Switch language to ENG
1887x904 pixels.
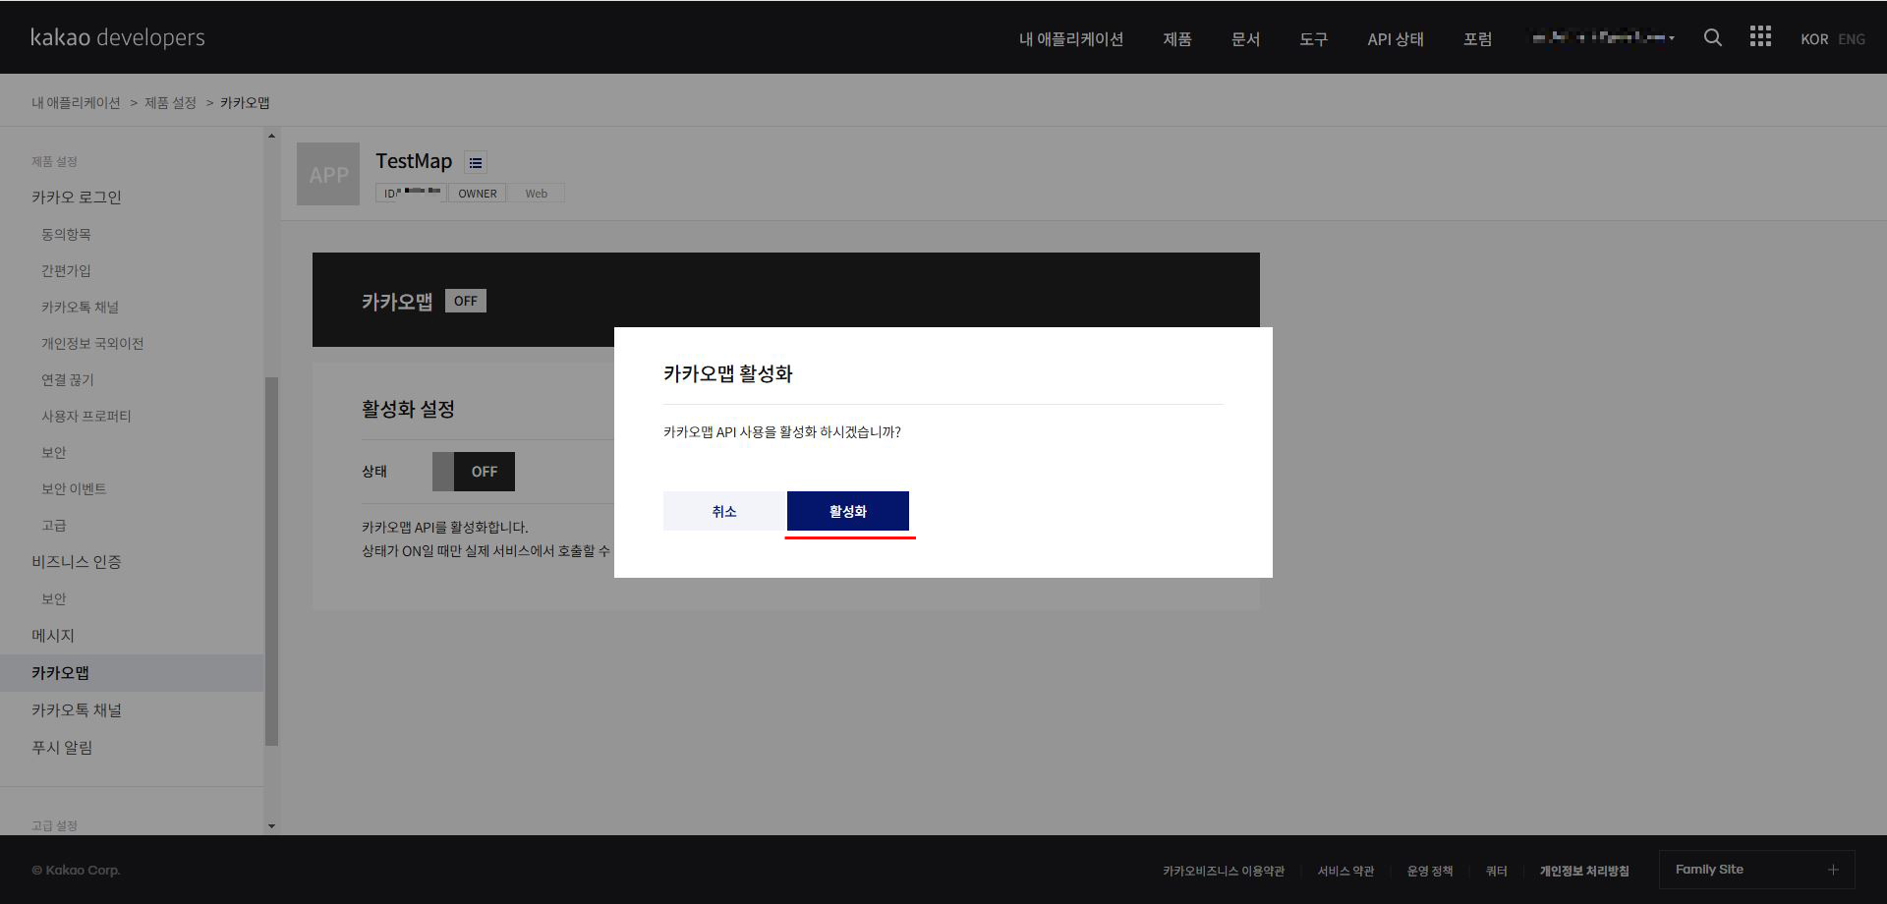pos(1852,39)
